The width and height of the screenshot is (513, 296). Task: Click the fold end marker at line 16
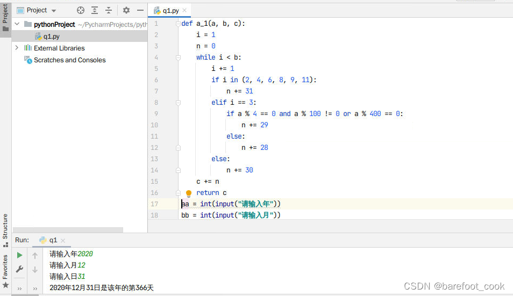178,193
